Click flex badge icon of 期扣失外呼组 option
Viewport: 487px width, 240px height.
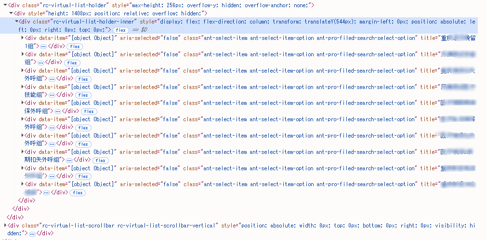click(x=100, y=160)
